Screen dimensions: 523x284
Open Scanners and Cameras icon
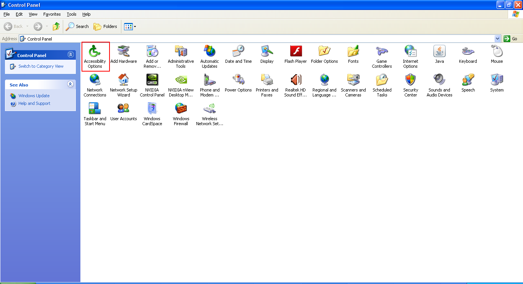pos(353,85)
